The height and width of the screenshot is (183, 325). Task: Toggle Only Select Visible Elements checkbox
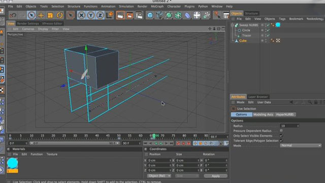[x=281, y=136]
